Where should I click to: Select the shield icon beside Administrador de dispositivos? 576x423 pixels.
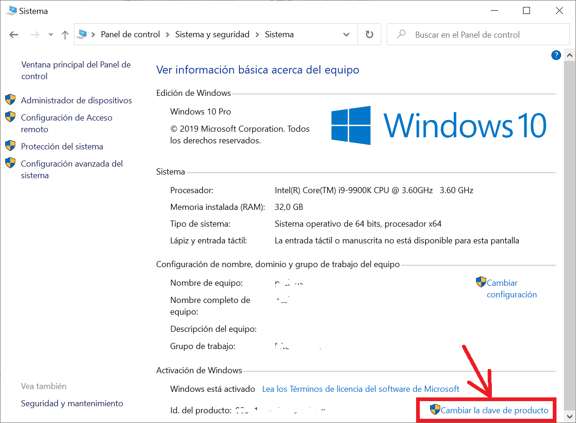click(x=10, y=99)
